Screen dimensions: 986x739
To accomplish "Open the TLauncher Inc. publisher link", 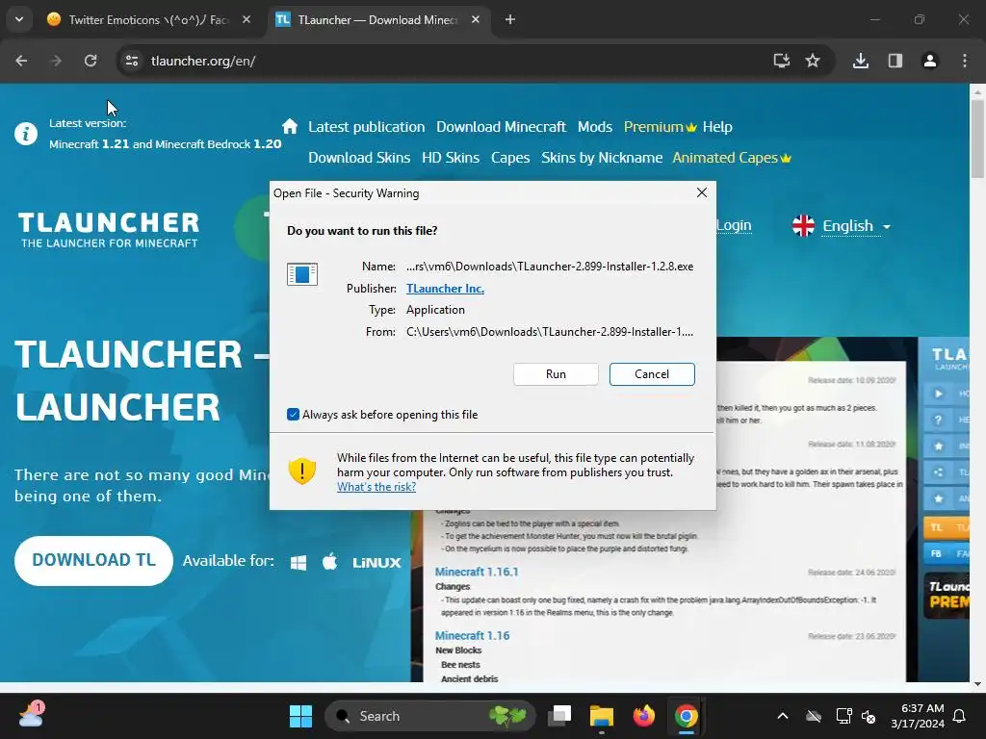I will (x=445, y=289).
